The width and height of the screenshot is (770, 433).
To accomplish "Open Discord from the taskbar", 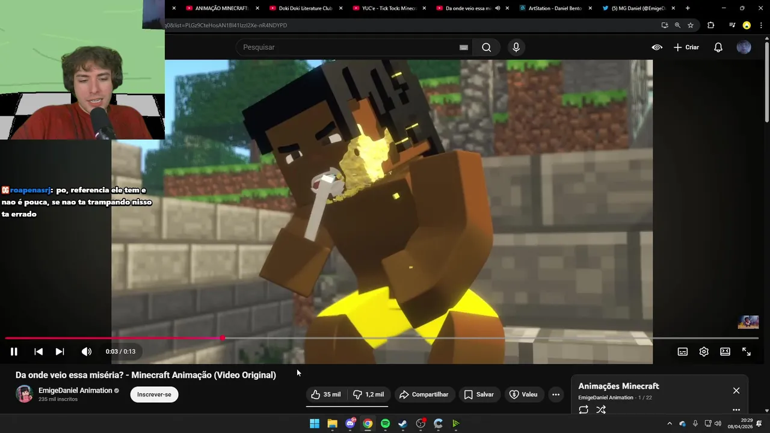I will click(350, 424).
